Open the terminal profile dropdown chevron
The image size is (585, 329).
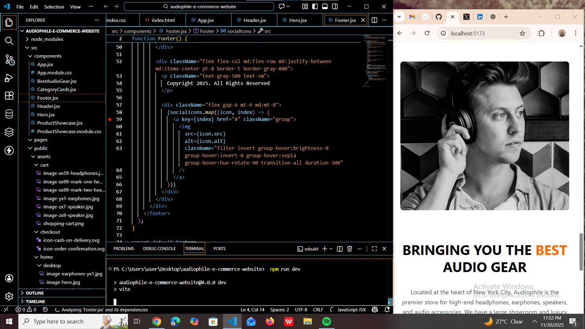pos(332,249)
